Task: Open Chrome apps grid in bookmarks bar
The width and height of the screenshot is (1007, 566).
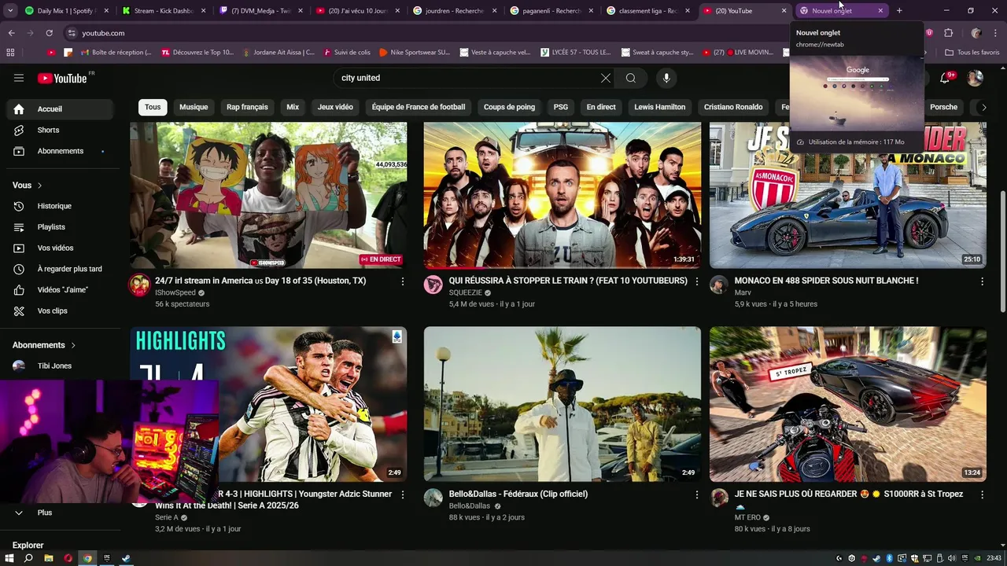Action: point(10,53)
